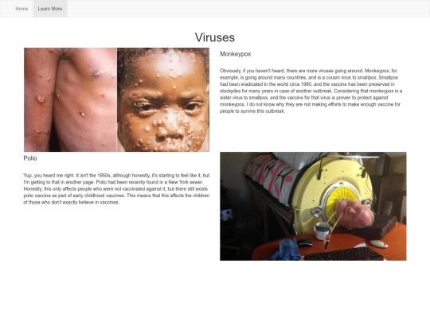Click the black keyboard in the polio photo
Image resolution: width=430 pixels, height=322 pixels.
point(344,254)
